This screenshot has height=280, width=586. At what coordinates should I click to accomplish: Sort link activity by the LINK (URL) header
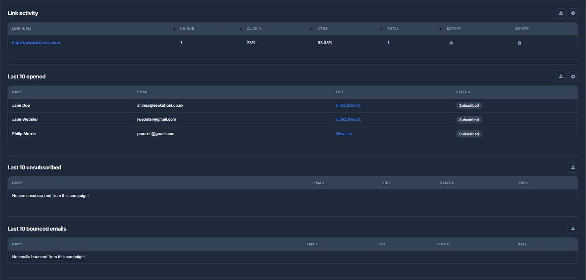(x=21, y=29)
